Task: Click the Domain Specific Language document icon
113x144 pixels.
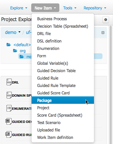Action: (9, 95)
